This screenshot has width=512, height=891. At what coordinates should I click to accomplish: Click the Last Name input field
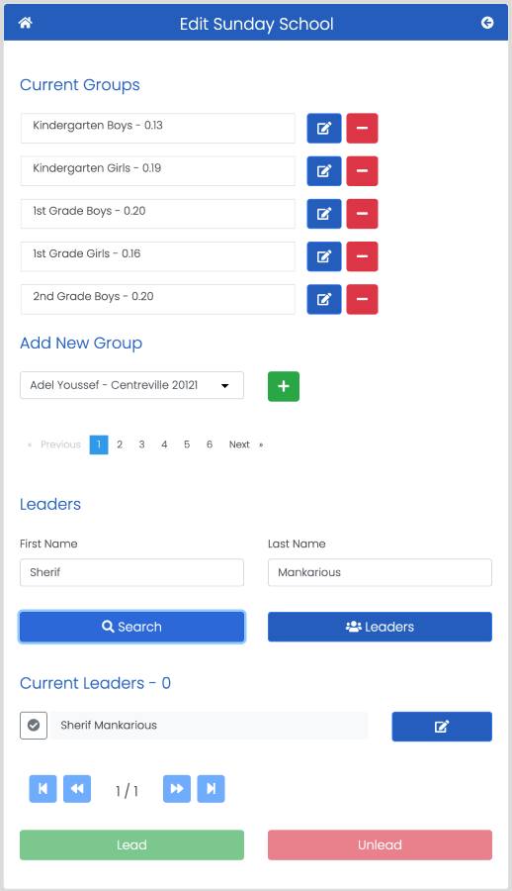click(x=380, y=572)
